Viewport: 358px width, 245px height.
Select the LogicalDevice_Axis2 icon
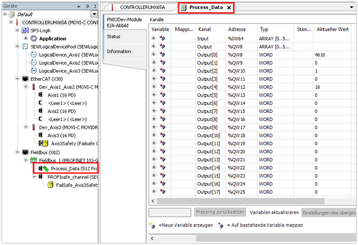(x=34, y=63)
